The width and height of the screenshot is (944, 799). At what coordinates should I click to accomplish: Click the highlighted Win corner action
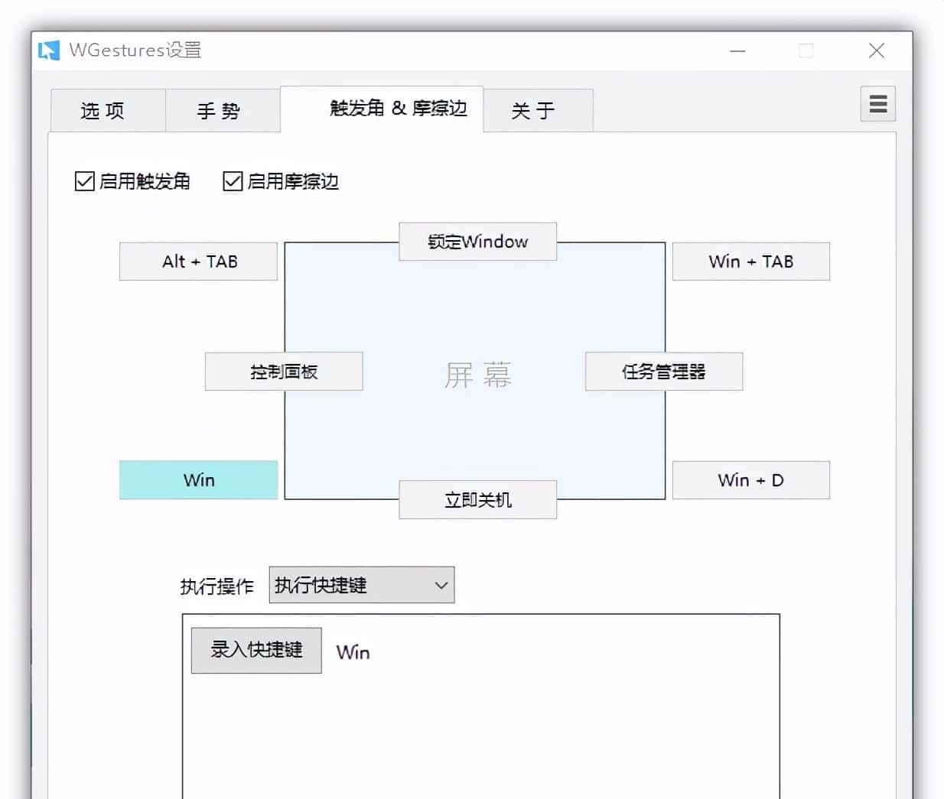pyautogui.click(x=198, y=479)
